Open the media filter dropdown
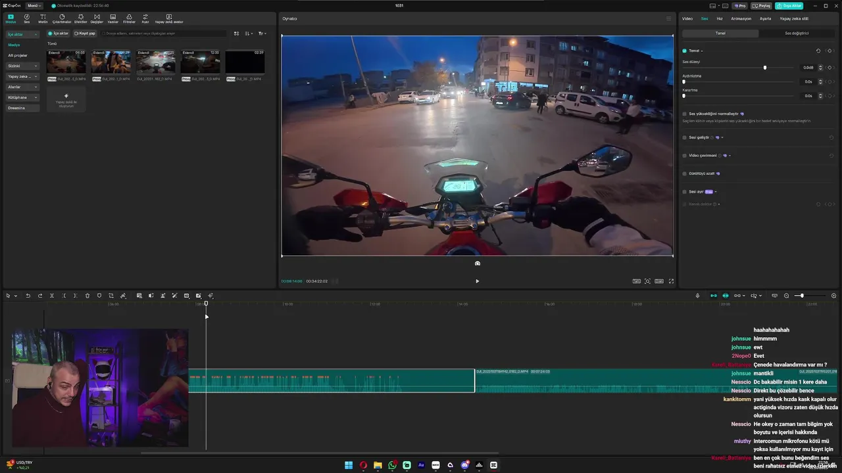The width and height of the screenshot is (842, 473). 262,34
